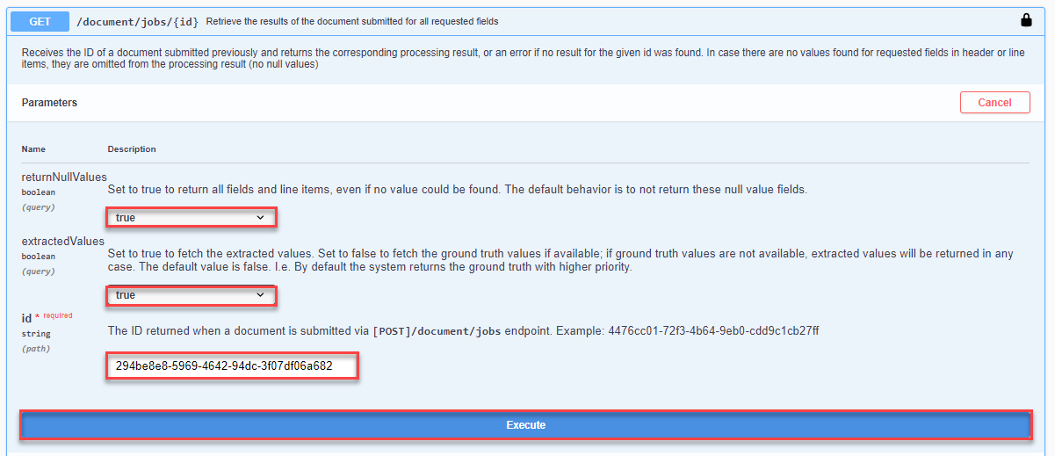
Task: Click the returnNullValues parameter name
Action: tap(64, 177)
